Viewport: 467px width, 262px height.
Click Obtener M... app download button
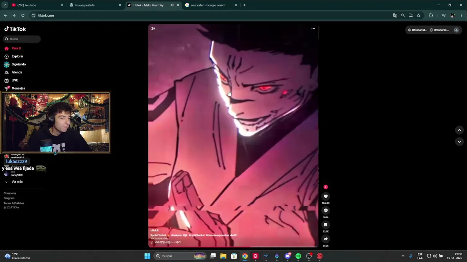[417, 30]
